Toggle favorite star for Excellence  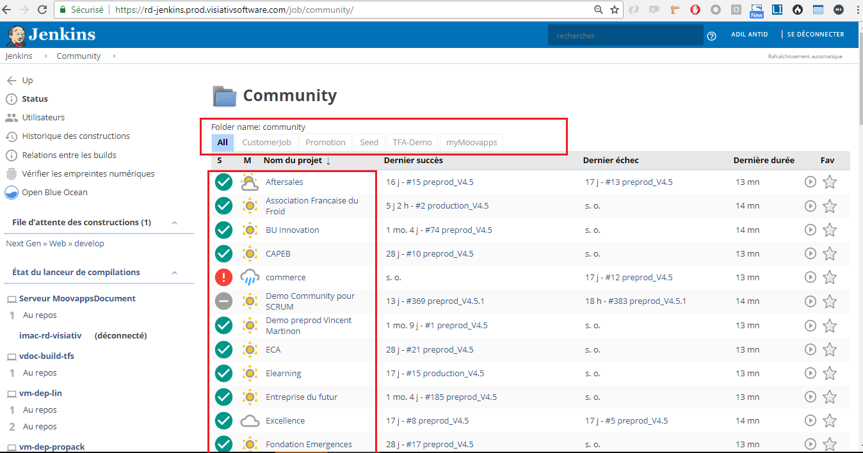[830, 420]
